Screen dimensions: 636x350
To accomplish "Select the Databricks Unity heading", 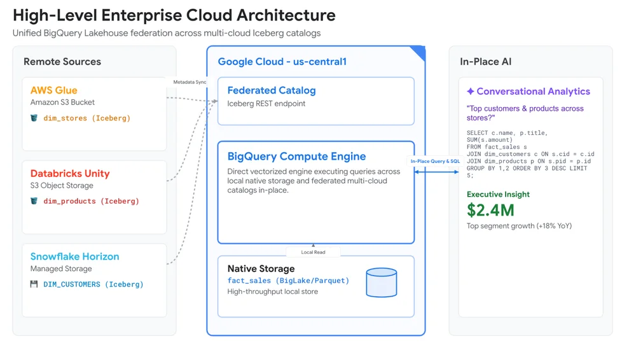I will [x=70, y=173].
